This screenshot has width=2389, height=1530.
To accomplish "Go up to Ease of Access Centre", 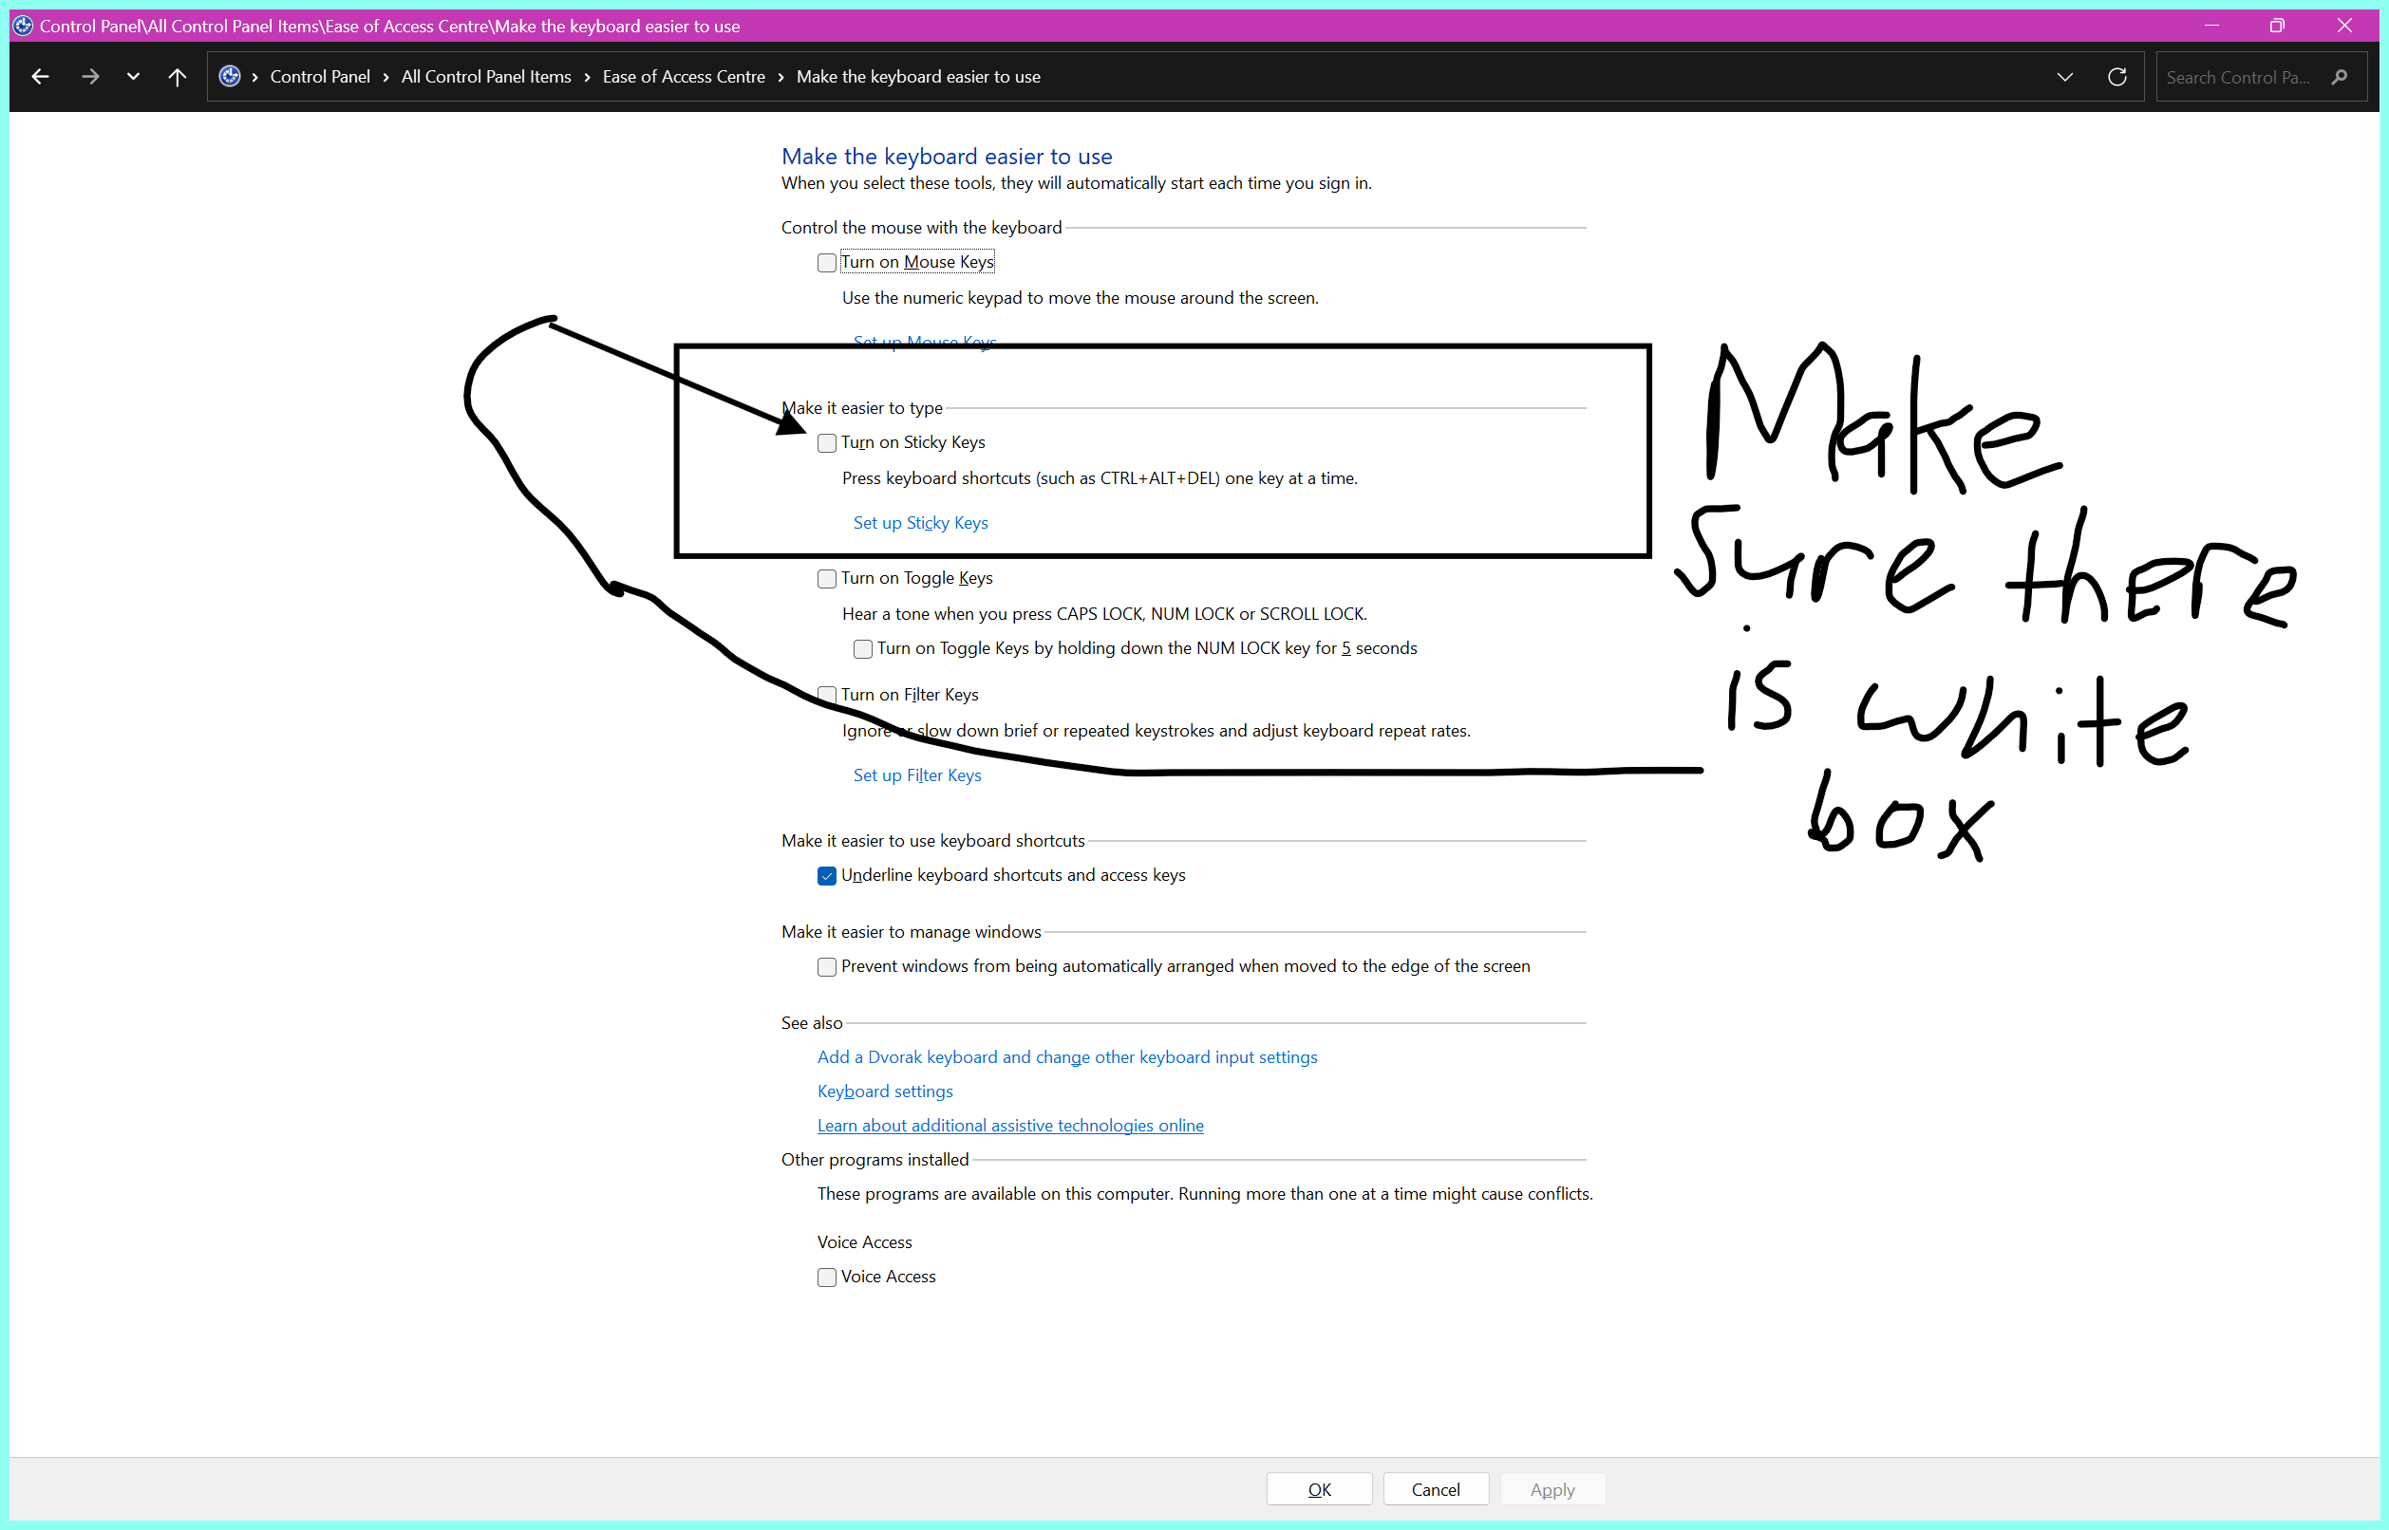I will [x=176, y=77].
